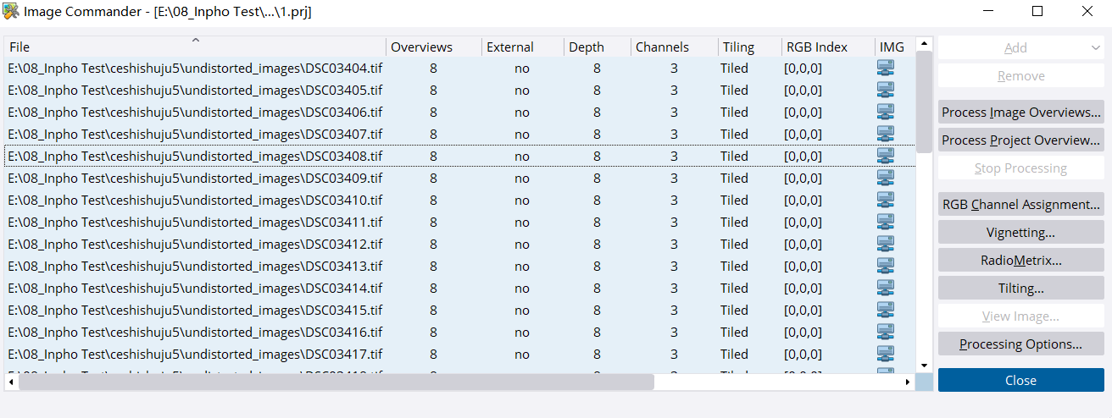Click the IMG icon for DSC03404.tif
This screenshot has height=418, width=1112.
point(886,69)
